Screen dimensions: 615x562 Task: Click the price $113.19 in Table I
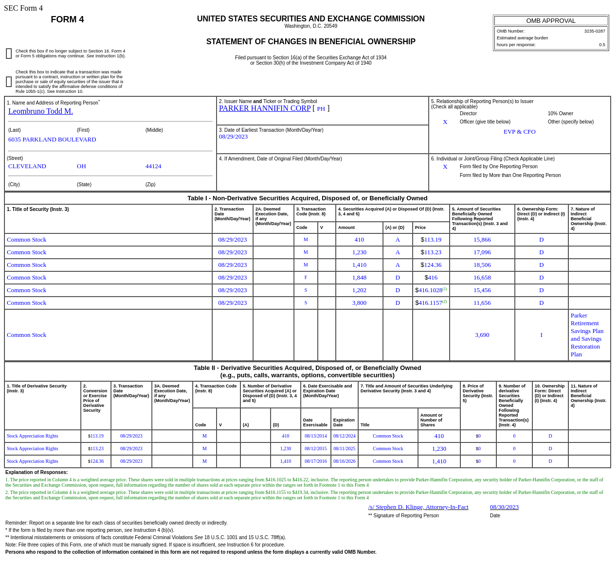coord(431,240)
